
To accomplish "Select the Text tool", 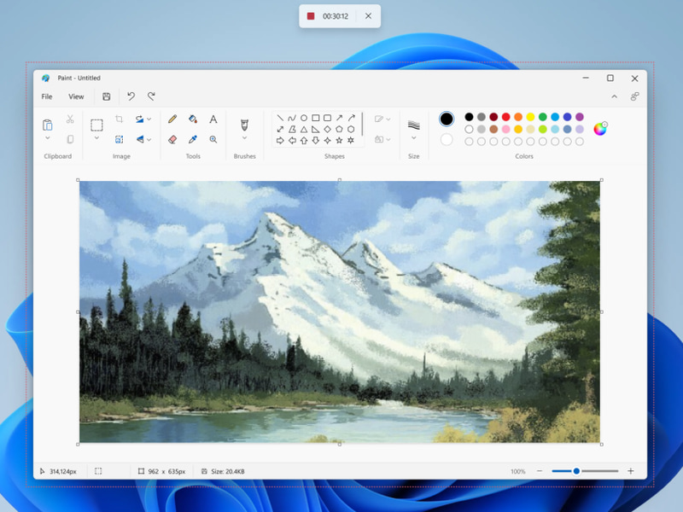I will 213,119.
